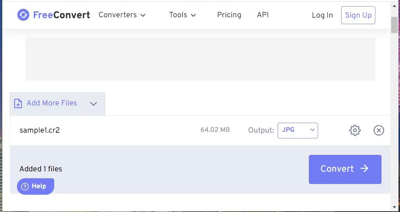Remove sample1.cr2 using the circled X icon

point(379,131)
